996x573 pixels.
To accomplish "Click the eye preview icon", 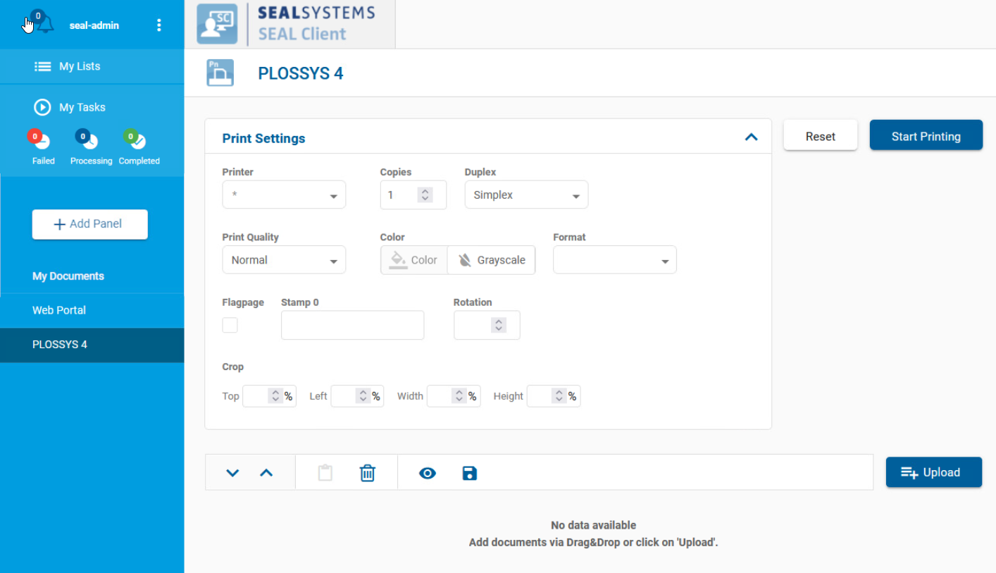I will point(428,473).
